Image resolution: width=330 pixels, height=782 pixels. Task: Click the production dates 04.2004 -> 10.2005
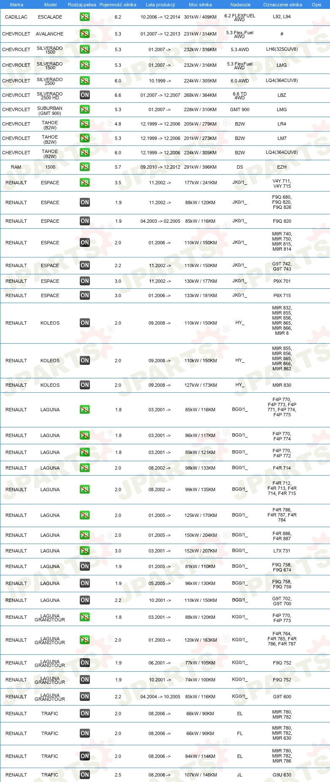(x=160, y=697)
